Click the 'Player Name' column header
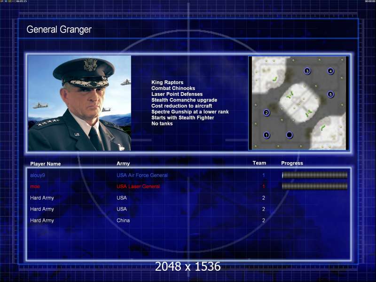 (x=45, y=164)
